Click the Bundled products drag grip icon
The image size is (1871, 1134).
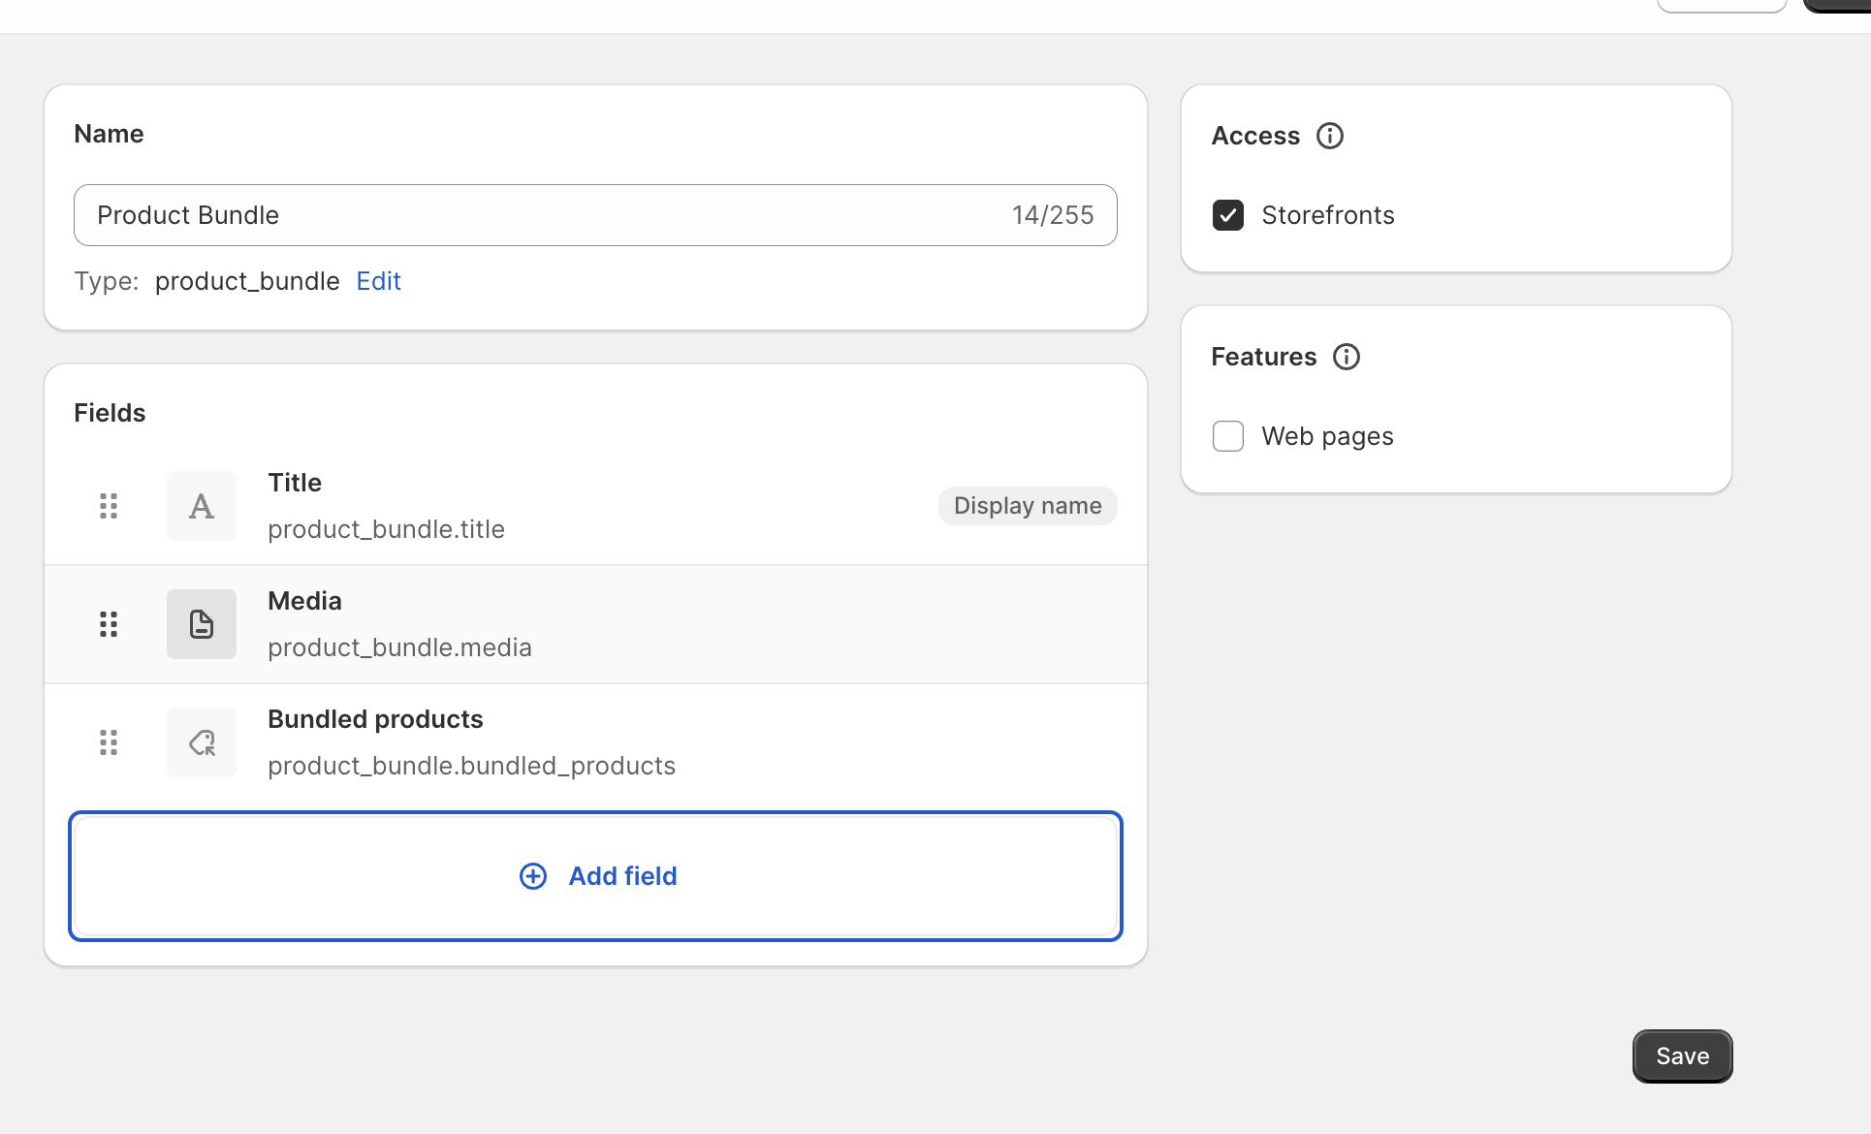pyautogui.click(x=110, y=741)
